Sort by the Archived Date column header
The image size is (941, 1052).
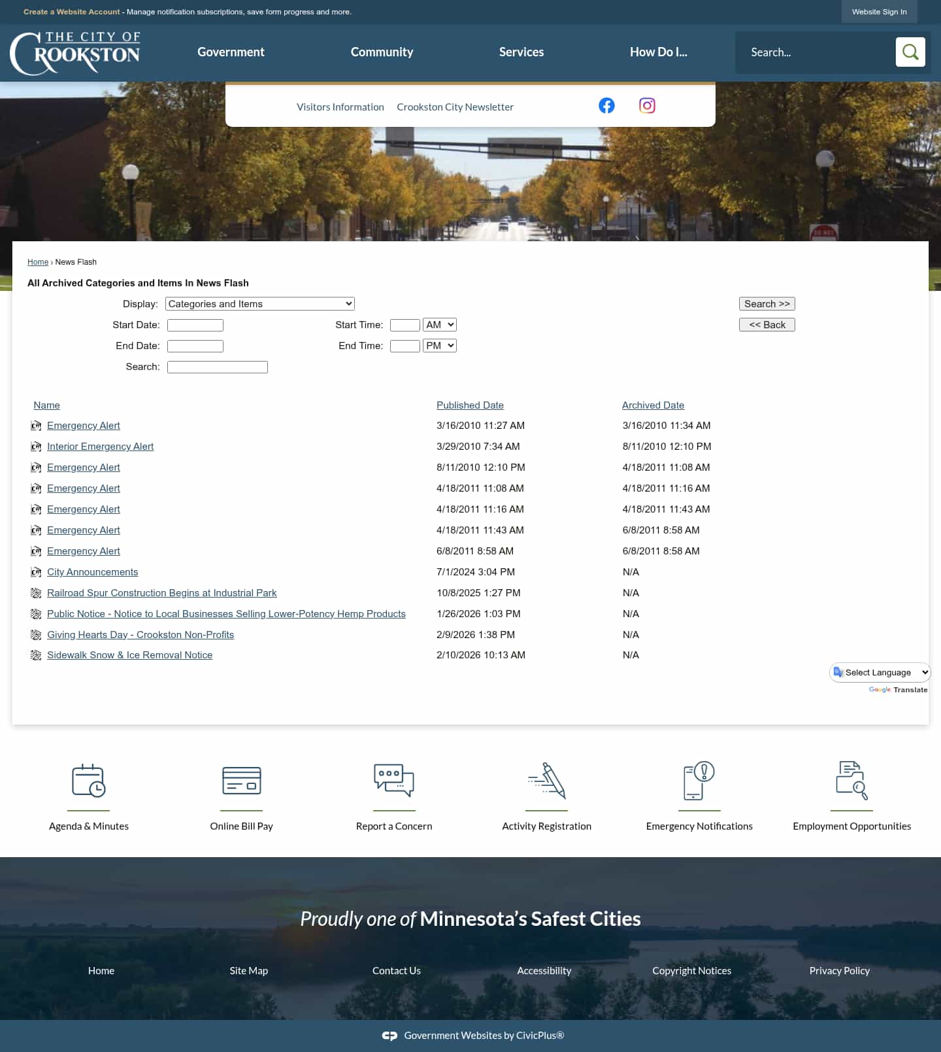click(653, 405)
